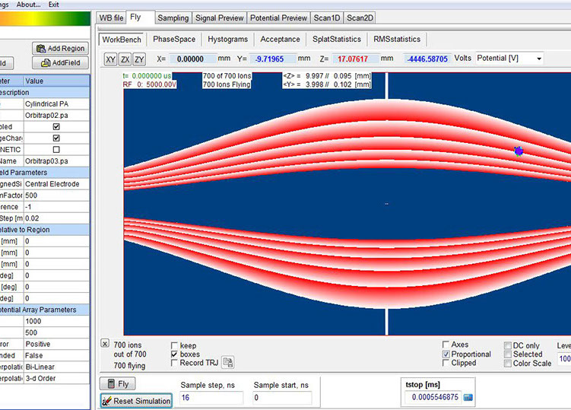Click the Reset Simulation button
Screen dimensions: 571x410
pyautogui.click(x=136, y=400)
